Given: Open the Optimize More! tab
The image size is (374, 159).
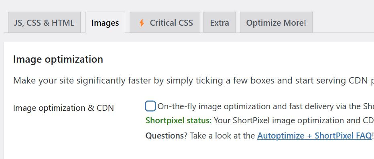Looking at the screenshot, I should 276,22.
